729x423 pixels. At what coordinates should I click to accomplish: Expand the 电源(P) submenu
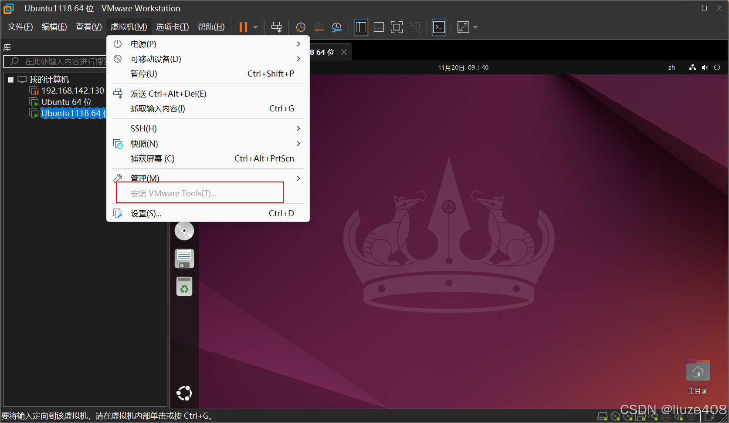[208, 44]
